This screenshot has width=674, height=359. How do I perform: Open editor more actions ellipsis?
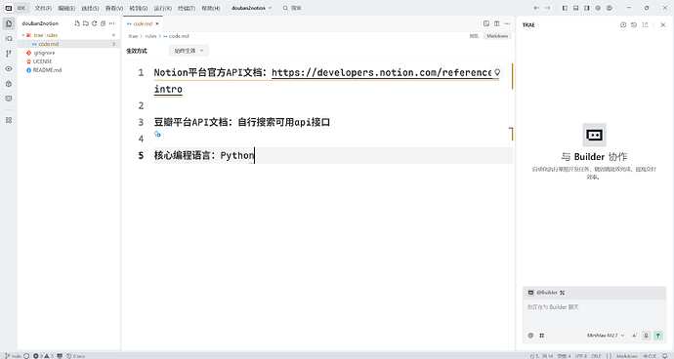pyautogui.click(x=507, y=23)
